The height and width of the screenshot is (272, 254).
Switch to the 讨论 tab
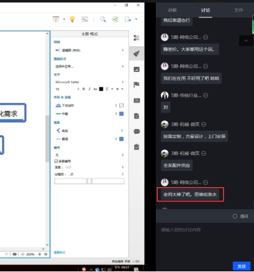206,10
